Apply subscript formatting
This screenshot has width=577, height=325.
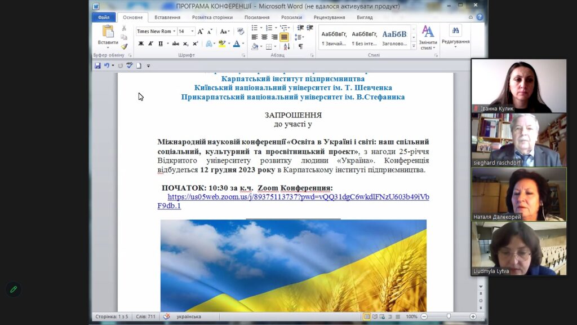(x=185, y=44)
